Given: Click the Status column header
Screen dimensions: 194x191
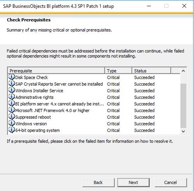Looking at the screenshot, I should pos(151,71).
